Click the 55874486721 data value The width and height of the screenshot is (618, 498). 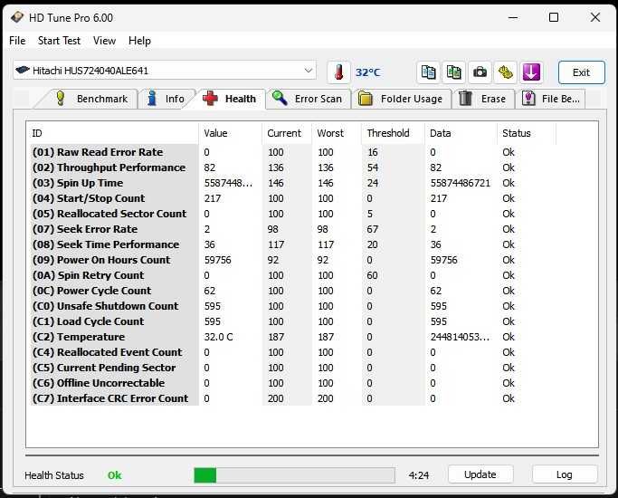[x=461, y=183]
